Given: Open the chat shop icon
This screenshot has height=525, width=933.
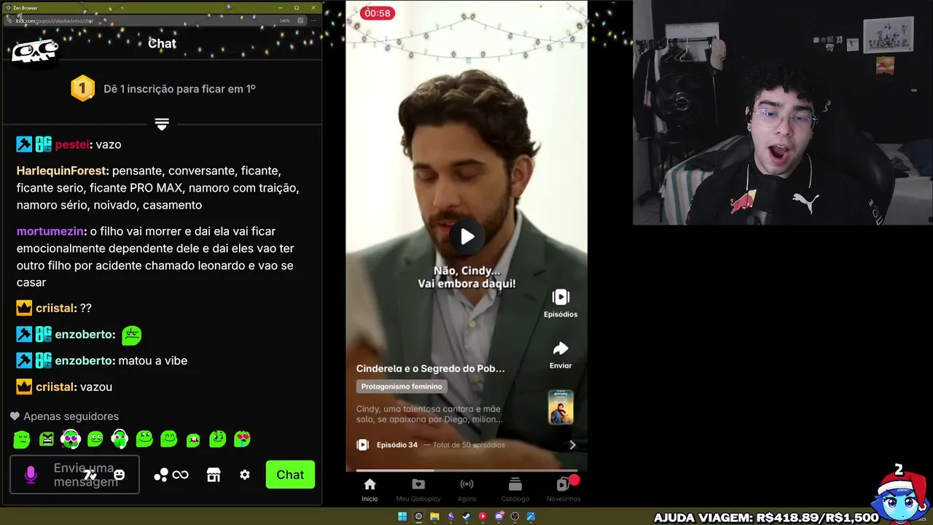Looking at the screenshot, I should 214,475.
